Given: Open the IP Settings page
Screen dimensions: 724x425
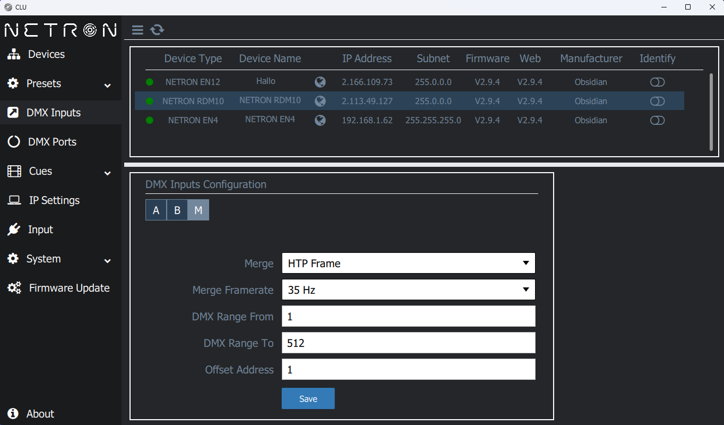Looking at the screenshot, I should click(x=54, y=200).
